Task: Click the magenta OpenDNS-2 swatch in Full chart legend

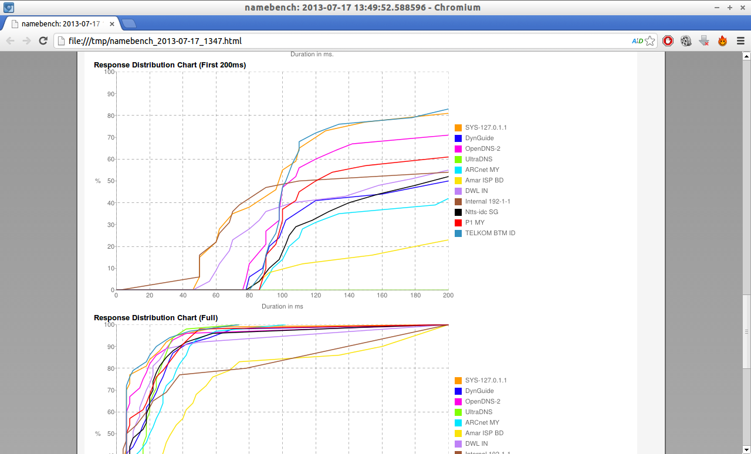Action: pos(458,401)
